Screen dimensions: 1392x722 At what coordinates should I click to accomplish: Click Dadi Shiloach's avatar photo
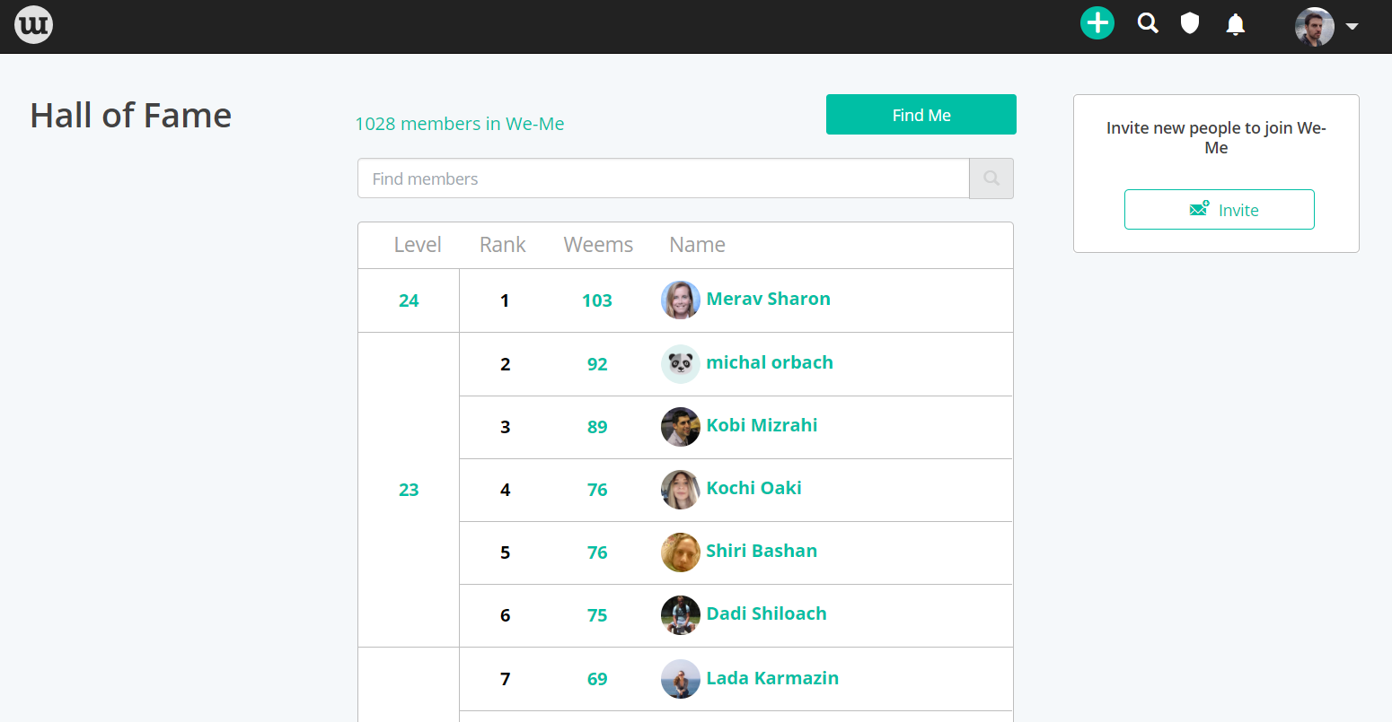coord(681,614)
